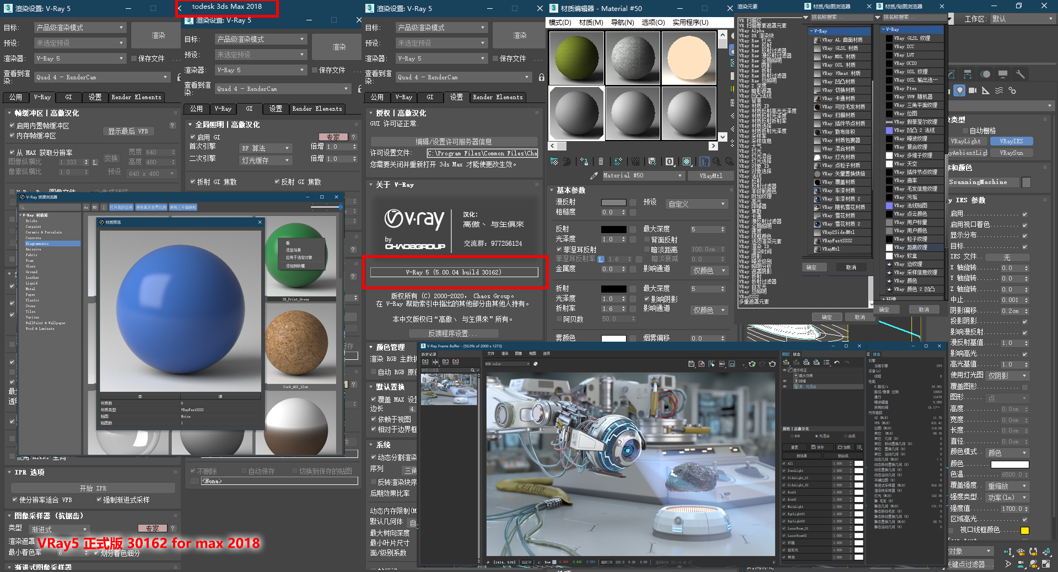
Task: Click Region render icon in Frame Buffer
Action: pyautogui.click(x=711, y=364)
